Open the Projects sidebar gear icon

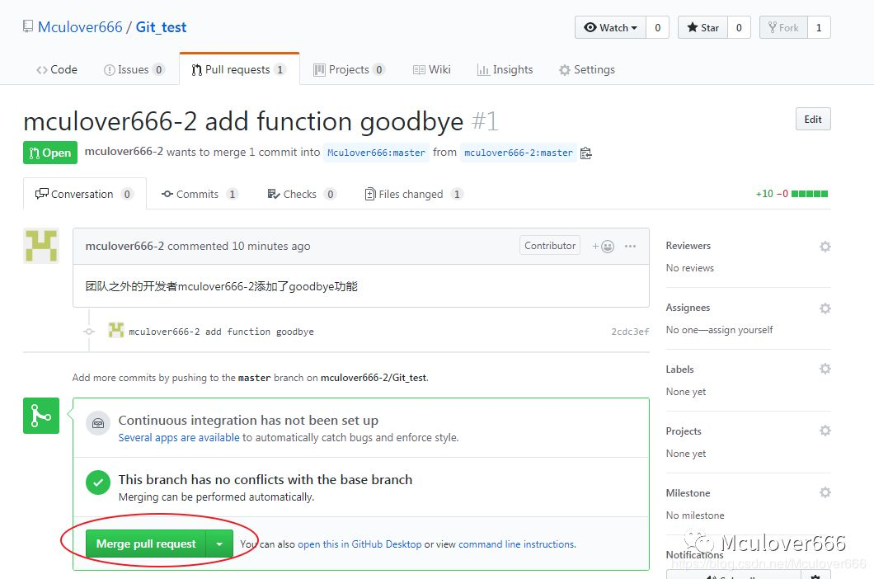[x=825, y=431]
